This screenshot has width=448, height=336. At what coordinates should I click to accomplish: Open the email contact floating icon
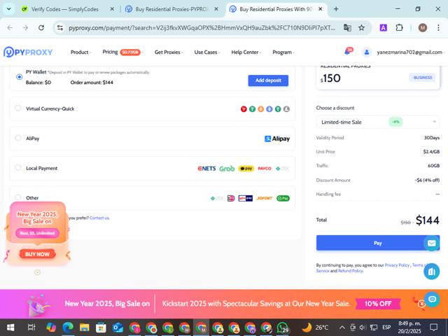431,243
